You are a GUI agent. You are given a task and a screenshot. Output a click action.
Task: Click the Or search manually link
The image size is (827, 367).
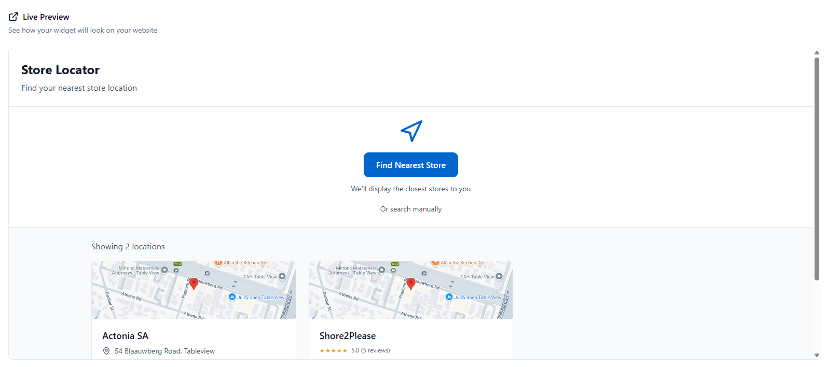coord(411,209)
